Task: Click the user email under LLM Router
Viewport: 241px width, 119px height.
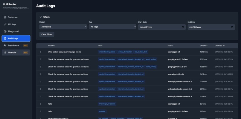Action: (16, 8)
